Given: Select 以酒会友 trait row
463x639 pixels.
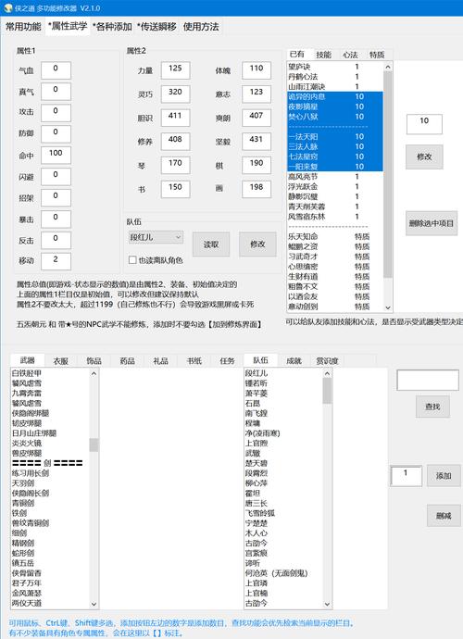Looking at the screenshot, I should pos(335,296).
